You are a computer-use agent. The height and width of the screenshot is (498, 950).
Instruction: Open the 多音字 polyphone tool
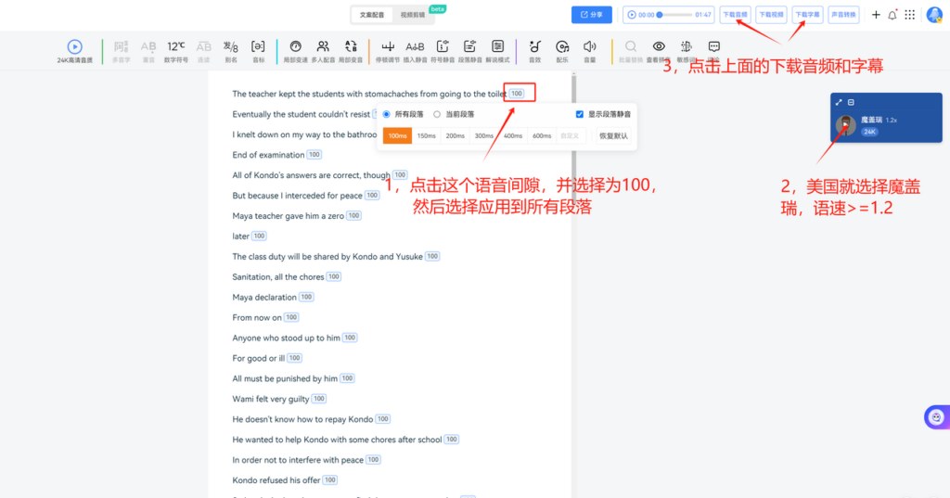click(122, 51)
